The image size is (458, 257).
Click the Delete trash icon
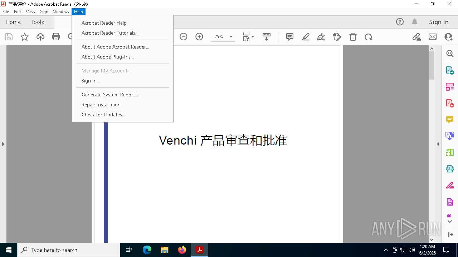click(x=353, y=37)
